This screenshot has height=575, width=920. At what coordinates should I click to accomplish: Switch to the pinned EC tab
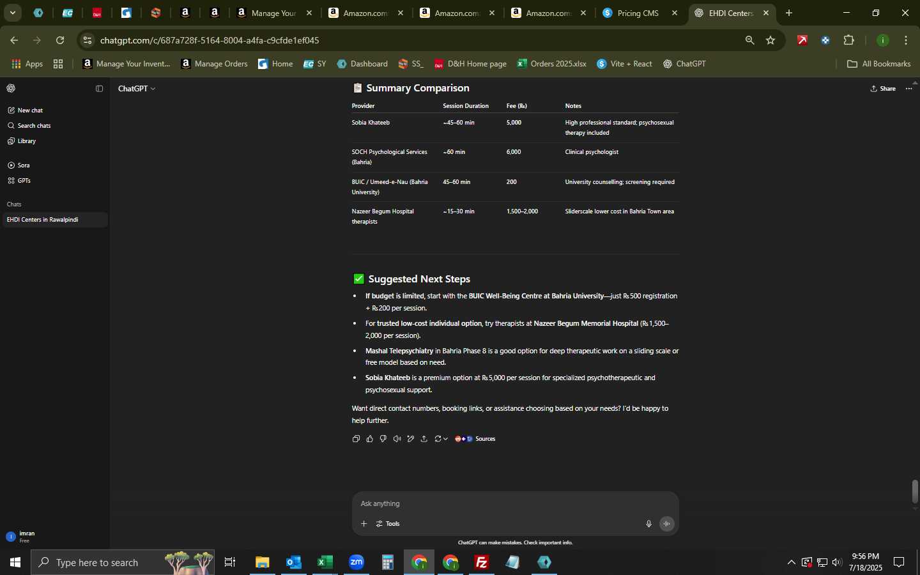pos(68,13)
